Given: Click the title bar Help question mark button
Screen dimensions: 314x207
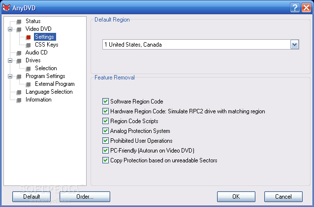Looking at the screenshot, I should coord(294,7).
